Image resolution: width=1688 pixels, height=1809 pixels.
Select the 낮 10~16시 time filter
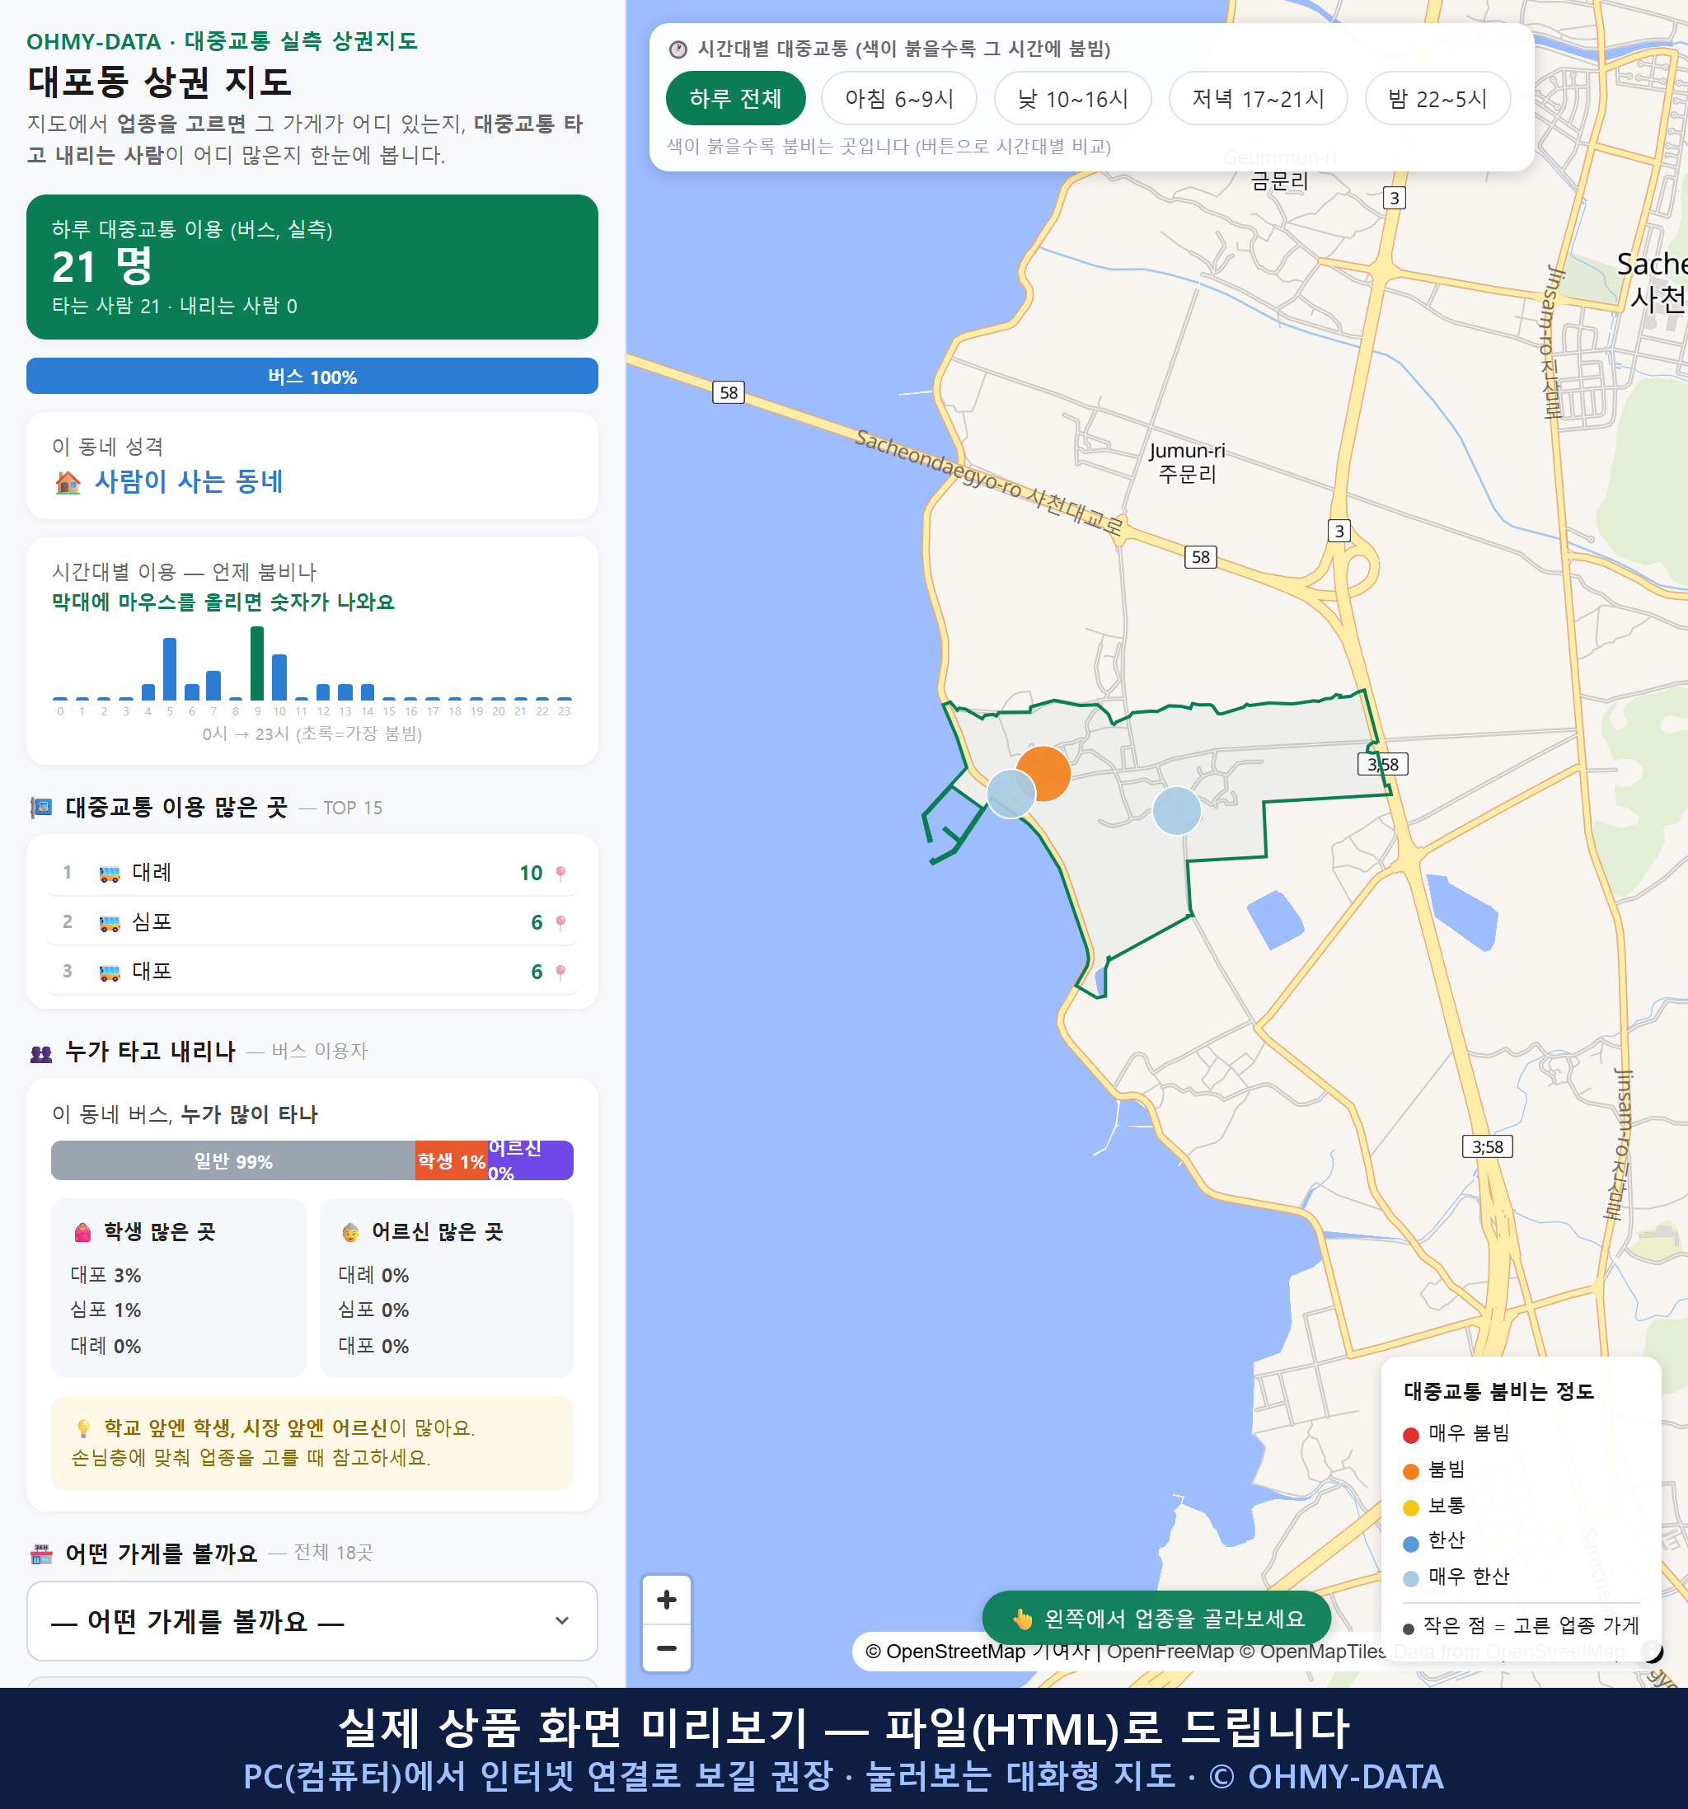pos(1073,98)
